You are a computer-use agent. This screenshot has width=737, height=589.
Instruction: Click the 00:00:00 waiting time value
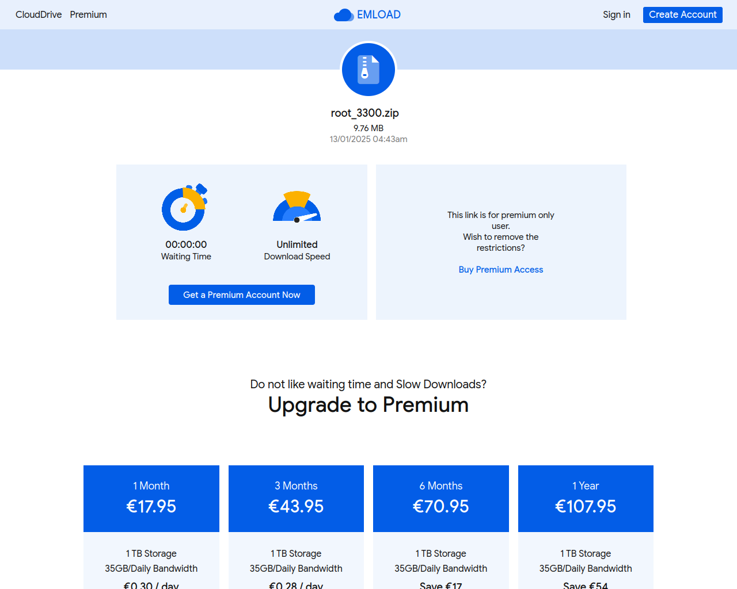[x=186, y=244]
